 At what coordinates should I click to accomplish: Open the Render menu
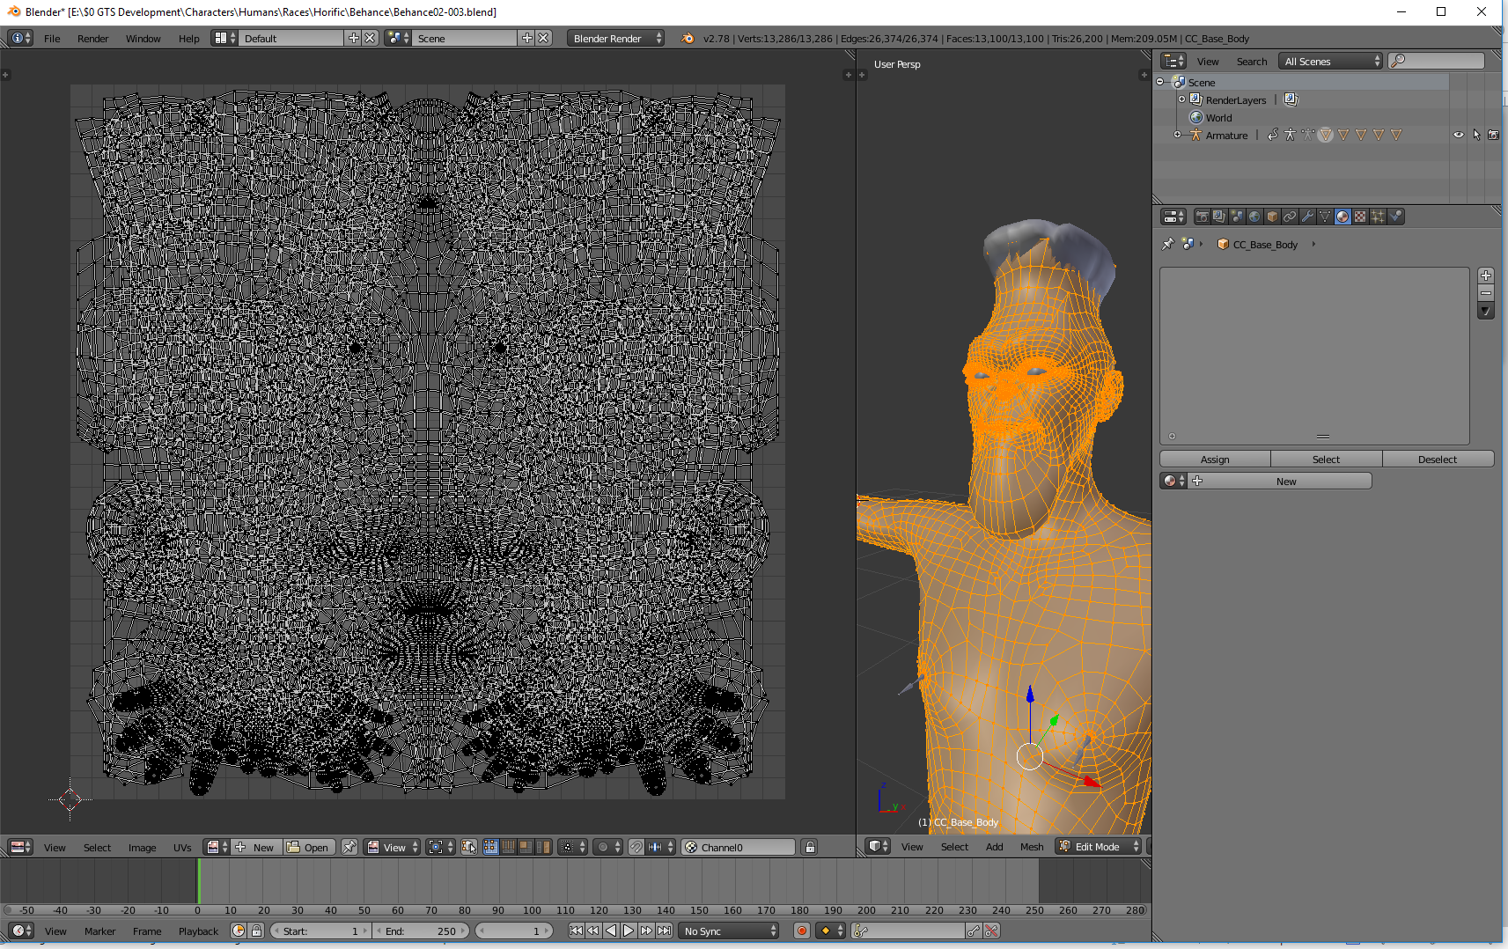92,38
